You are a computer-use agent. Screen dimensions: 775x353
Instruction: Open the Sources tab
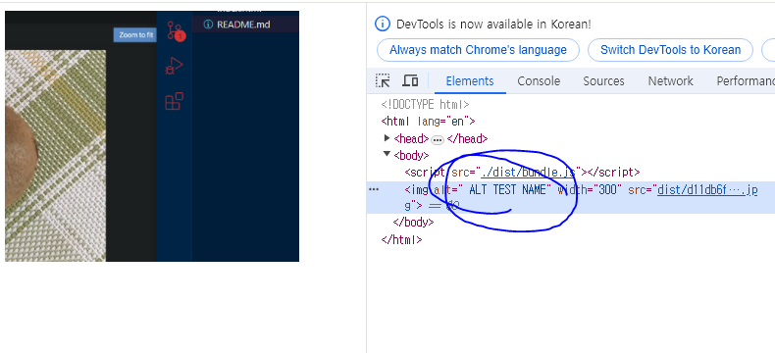pos(603,81)
